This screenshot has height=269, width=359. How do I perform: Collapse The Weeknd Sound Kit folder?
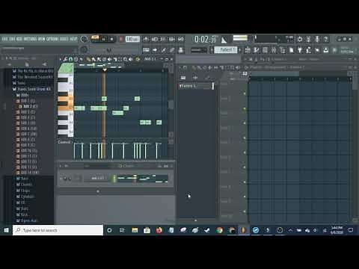[x=33, y=77]
